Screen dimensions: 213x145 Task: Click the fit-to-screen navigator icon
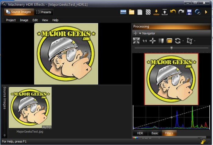tap(136, 41)
